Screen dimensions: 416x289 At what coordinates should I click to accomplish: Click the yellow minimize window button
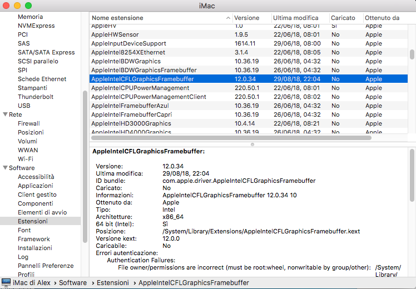pos(17,6)
